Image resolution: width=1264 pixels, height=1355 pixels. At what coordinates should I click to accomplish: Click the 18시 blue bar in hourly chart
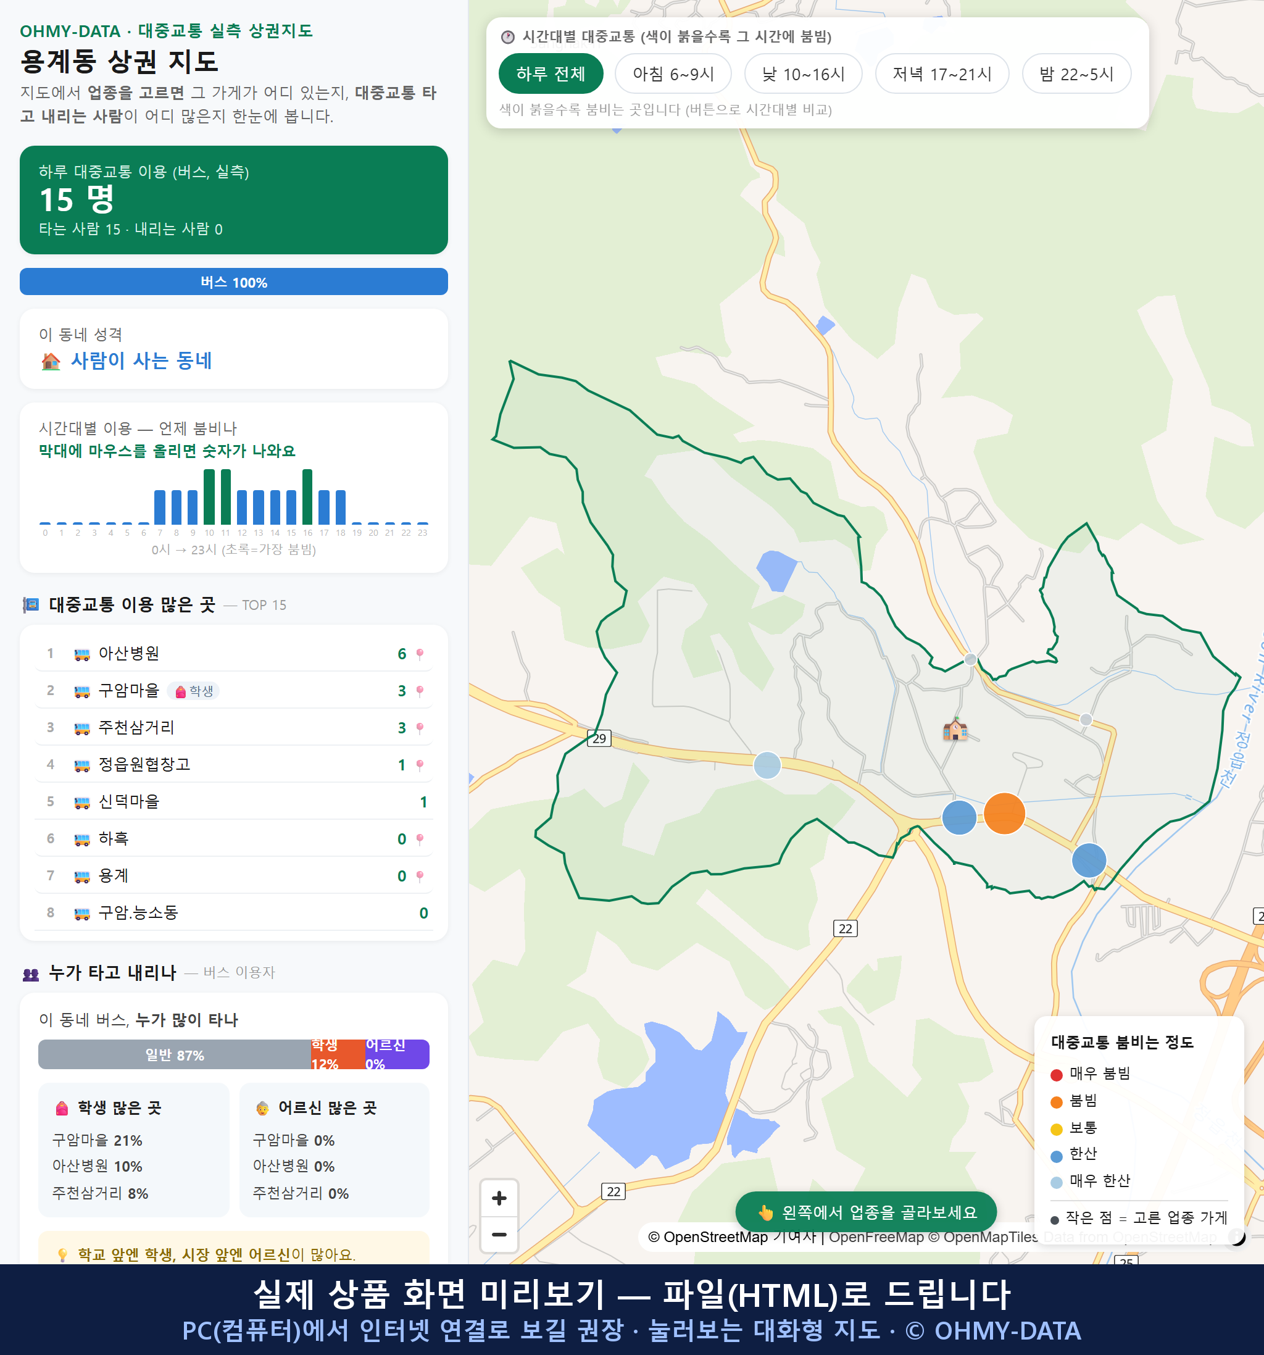[341, 507]
